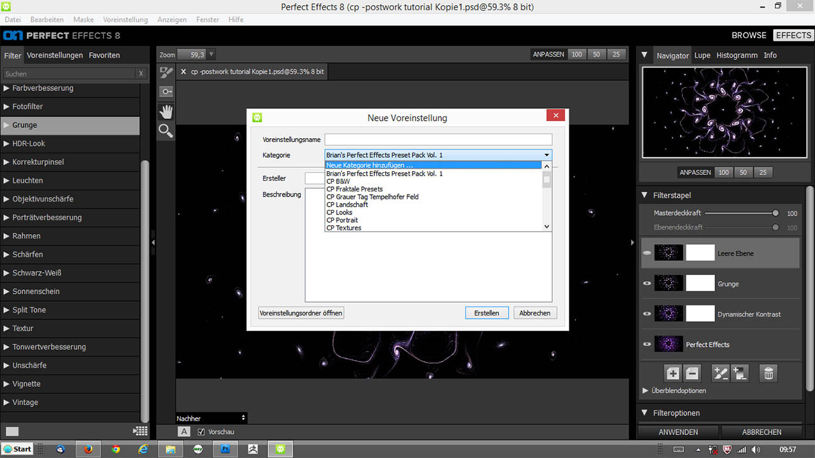Toggle visibility of Perfect Effects layer
Image resolution: width=815 pixels, height=458 pixels.
(x=647, y=345)
